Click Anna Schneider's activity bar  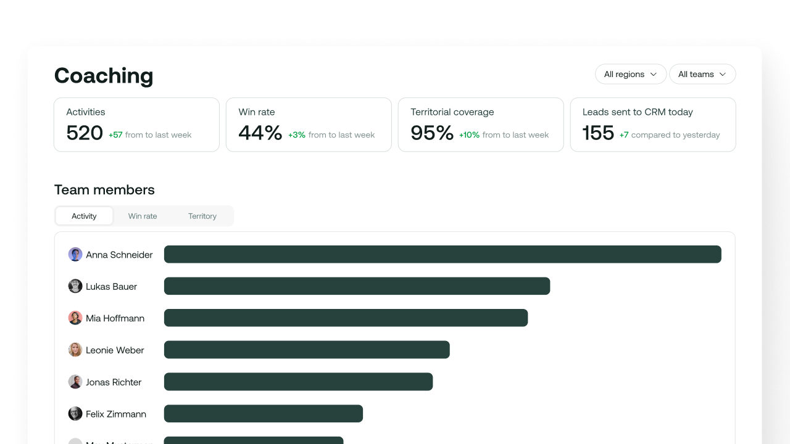pyautogui.click(x=443, y=255)
